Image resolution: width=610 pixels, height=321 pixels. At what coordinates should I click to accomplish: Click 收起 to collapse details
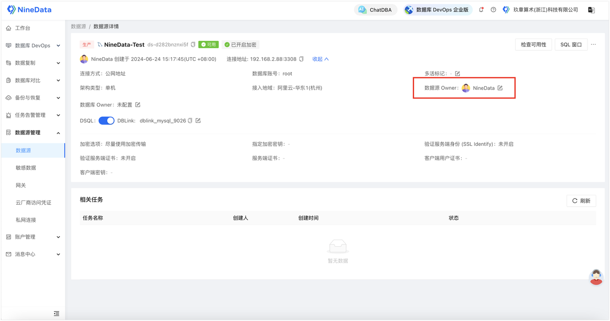pyautogui.click(x=320, y=59)
